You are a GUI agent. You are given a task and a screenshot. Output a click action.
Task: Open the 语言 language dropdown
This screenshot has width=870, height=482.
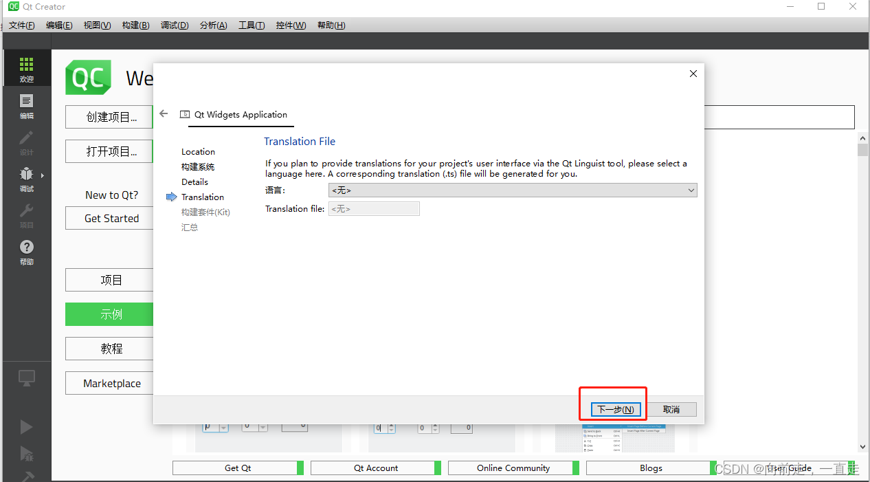tap(513, 190)
